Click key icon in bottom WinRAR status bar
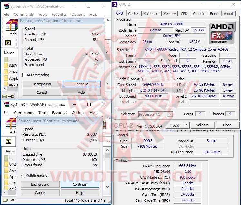Screen dimensions: 241x205 point(11,200)
